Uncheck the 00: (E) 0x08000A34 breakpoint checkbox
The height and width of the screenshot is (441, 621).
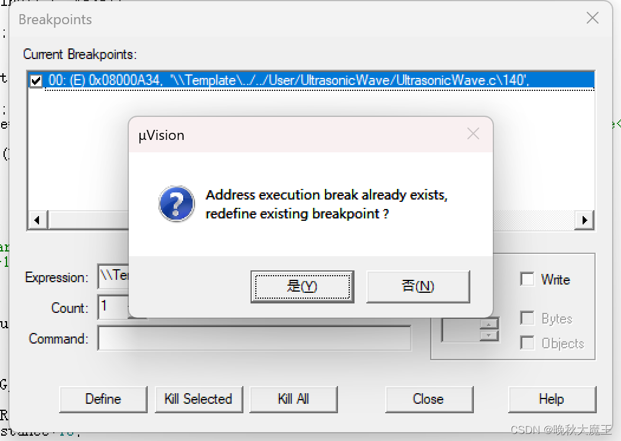[x=36, y=81]
